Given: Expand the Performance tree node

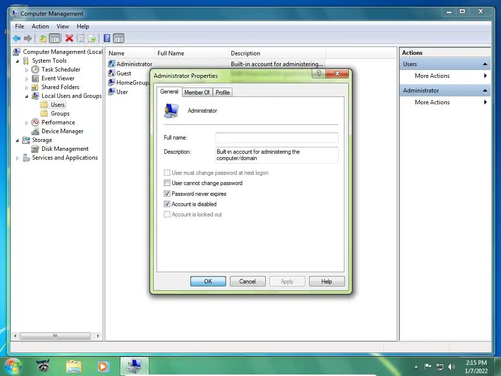Looking at the screenshot, I should point(26,122).
